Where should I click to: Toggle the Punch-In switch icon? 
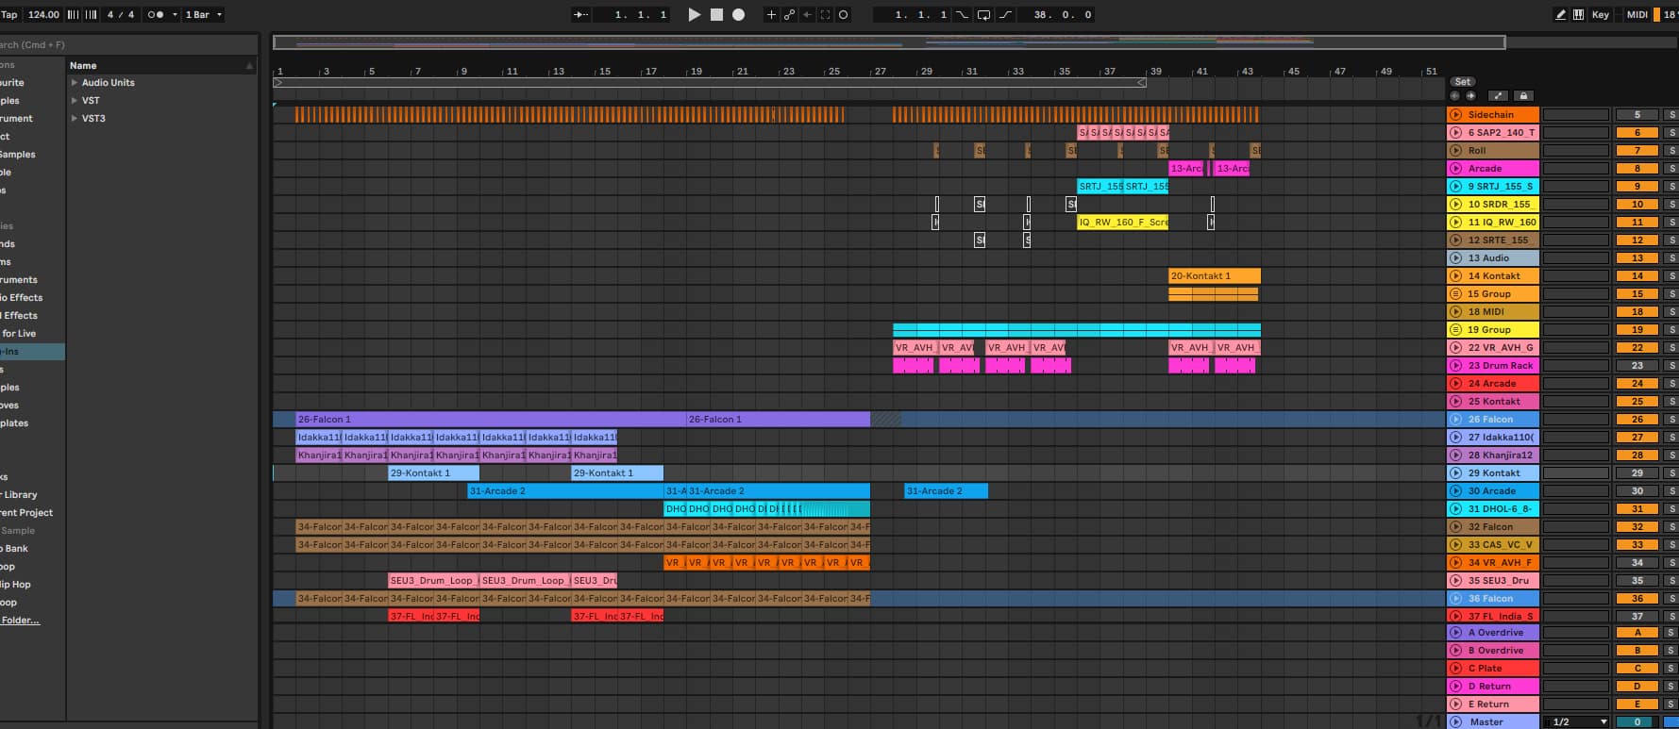coord(962,14)
